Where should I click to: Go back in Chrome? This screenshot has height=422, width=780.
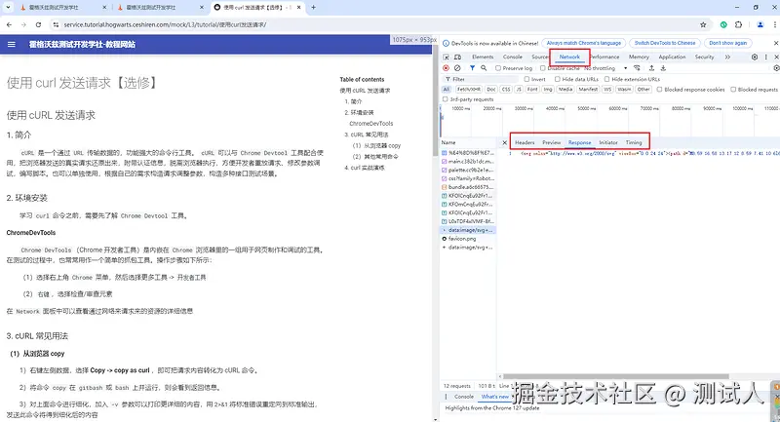pyautogui.click(x=9, y=24)
